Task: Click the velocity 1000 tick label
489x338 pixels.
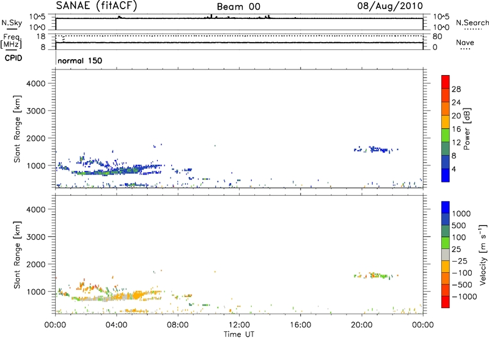Action: [x=461, y=214]
